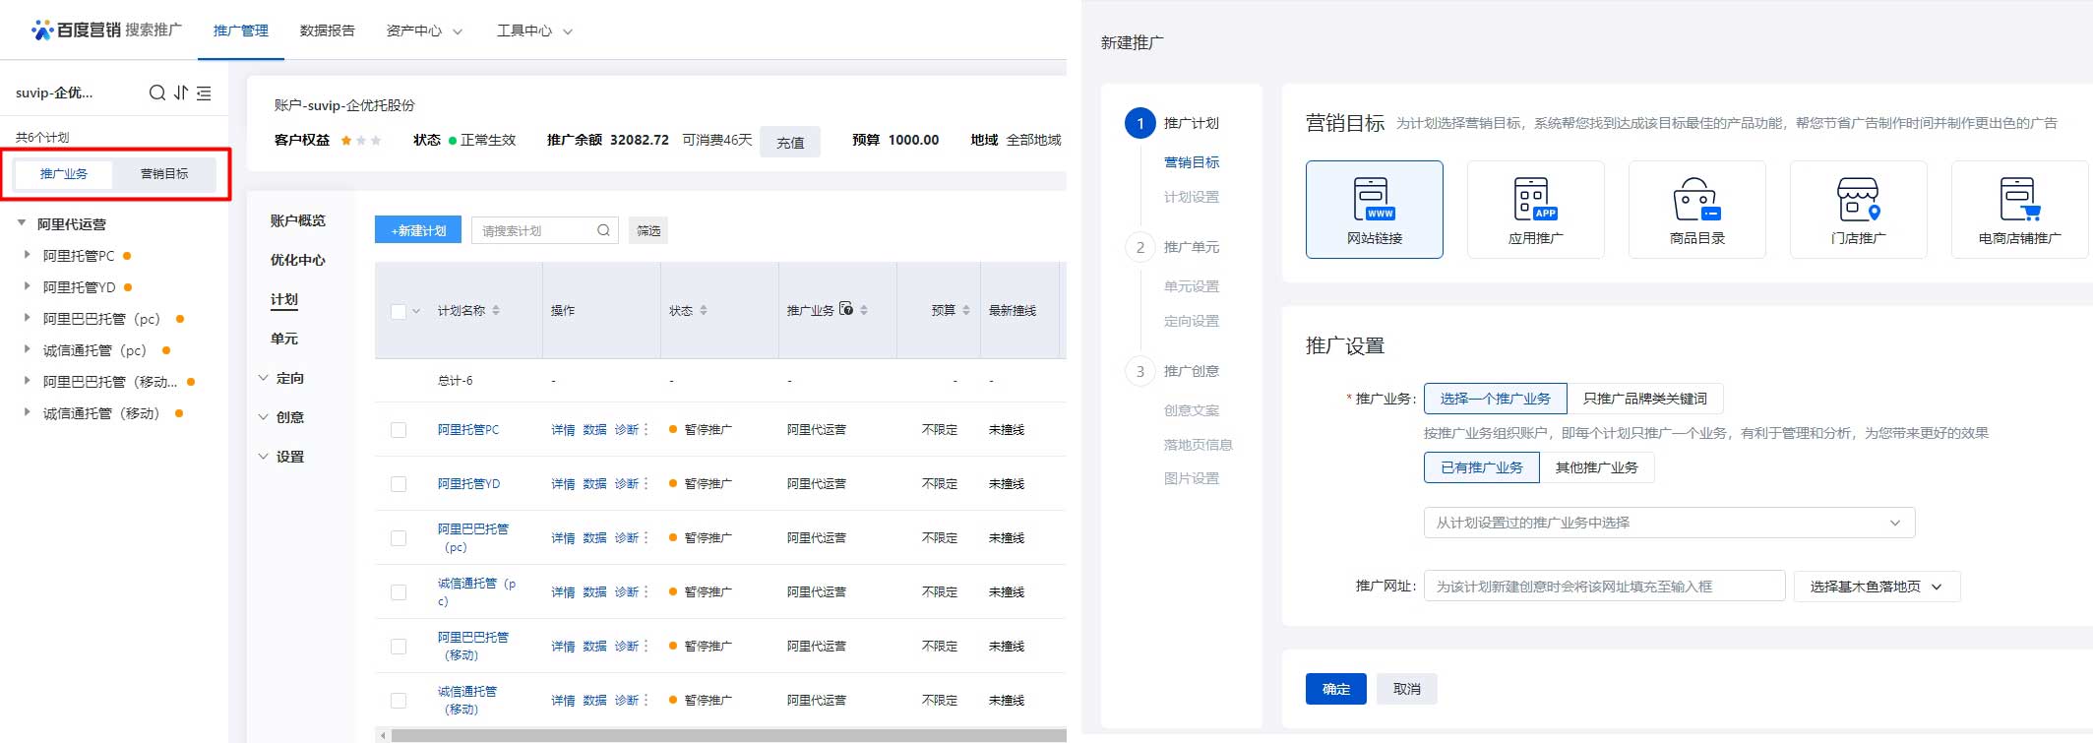Open more actions for 阿里托管PC row

click(x=646, y=429)
